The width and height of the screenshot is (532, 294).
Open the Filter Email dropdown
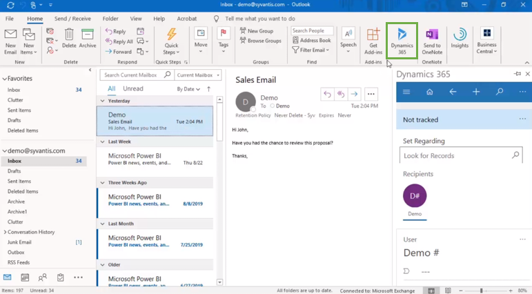[311, 50]
